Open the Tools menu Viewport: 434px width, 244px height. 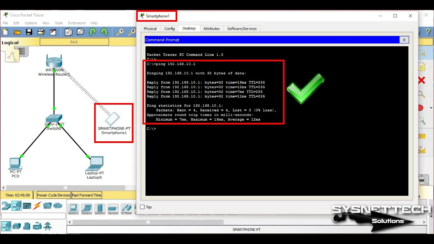point(59,23)
